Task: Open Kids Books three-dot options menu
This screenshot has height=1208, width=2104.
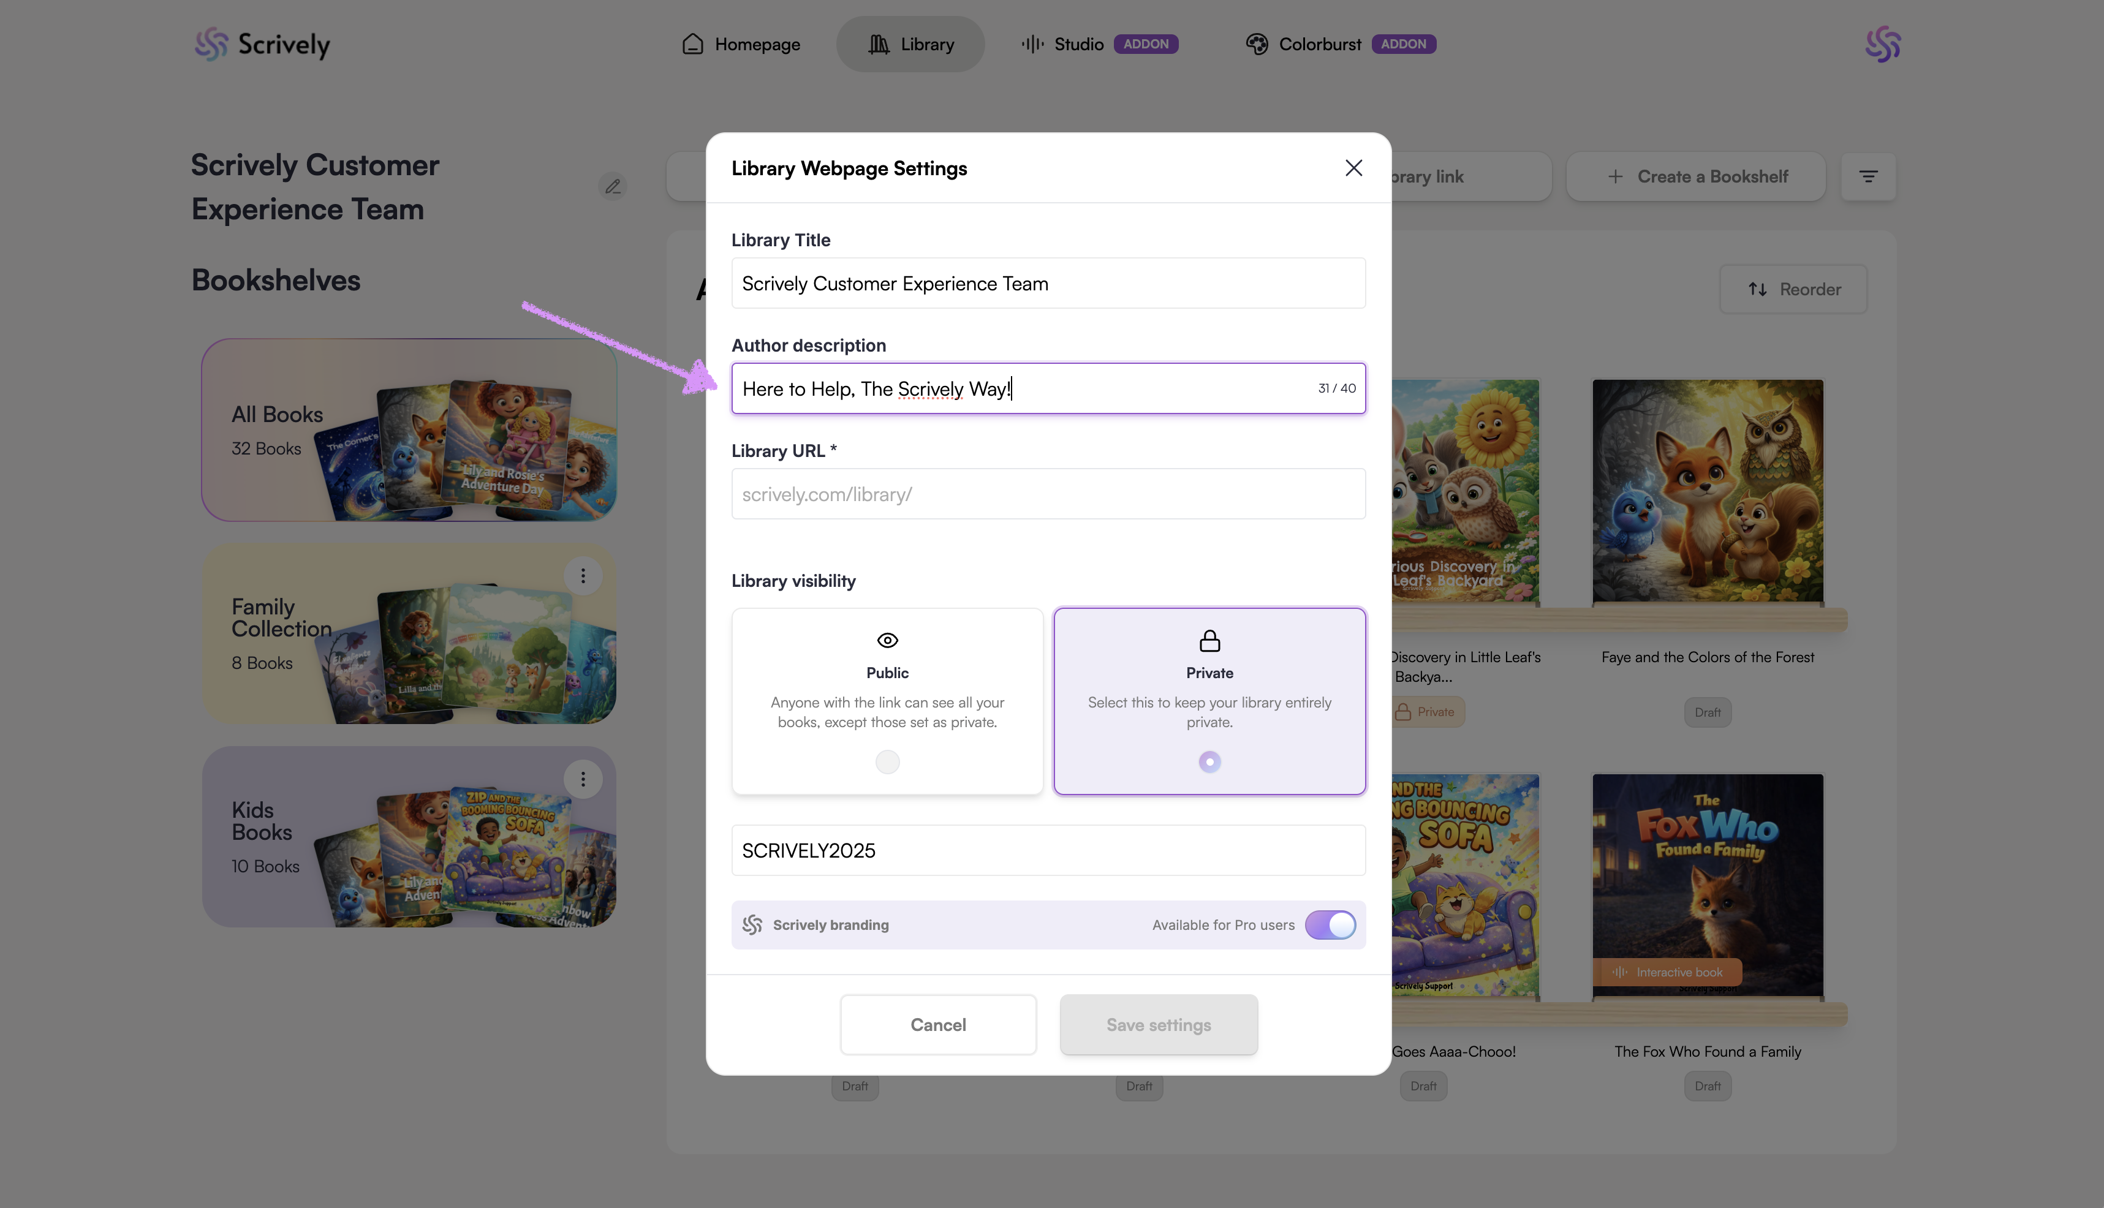Action: pos(583,779)
